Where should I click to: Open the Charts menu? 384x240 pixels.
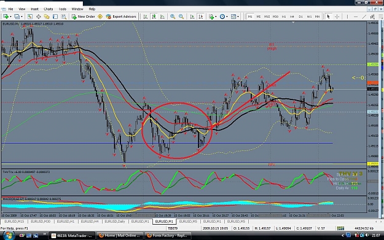tap(49, 9)
